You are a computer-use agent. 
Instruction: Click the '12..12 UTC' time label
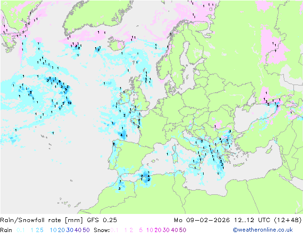253,220
